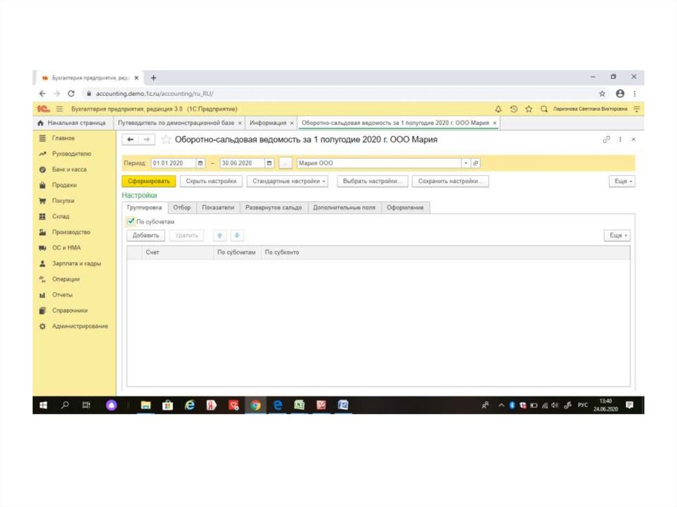Viewport: 677px width, 507px height.
Task: Open notifications bell in 1C top bar
Action: (x=498, y=109)
